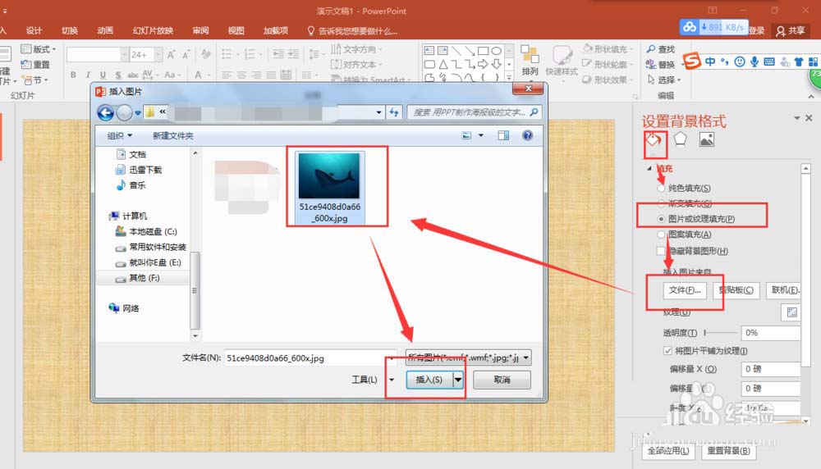821x469 pixels.
Task: Click the Italic button in the ribbon
Action: point(88,75)
